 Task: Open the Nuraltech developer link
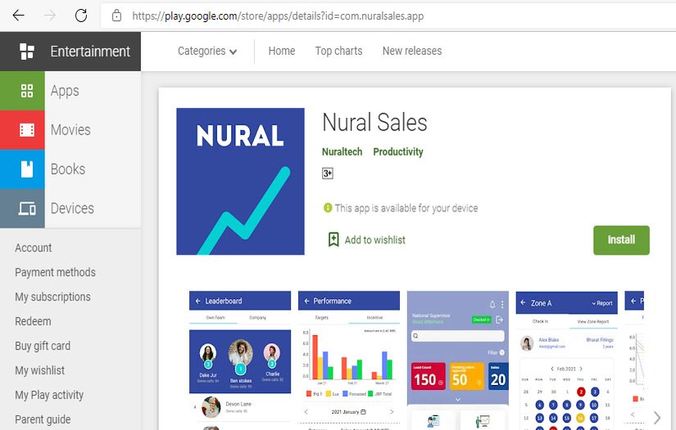(x=342, y=152)
